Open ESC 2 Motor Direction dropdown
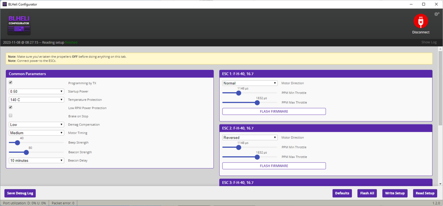 click(x=250, y=138)
